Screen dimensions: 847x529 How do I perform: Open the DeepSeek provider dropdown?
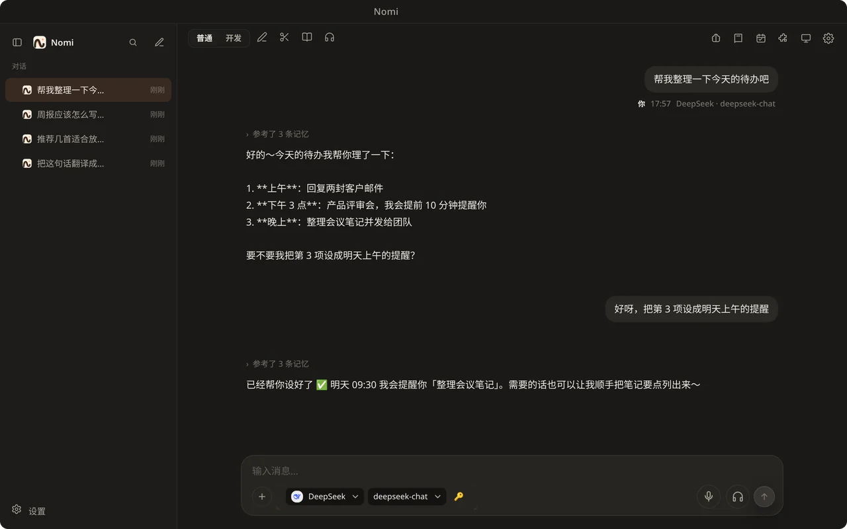325,497
